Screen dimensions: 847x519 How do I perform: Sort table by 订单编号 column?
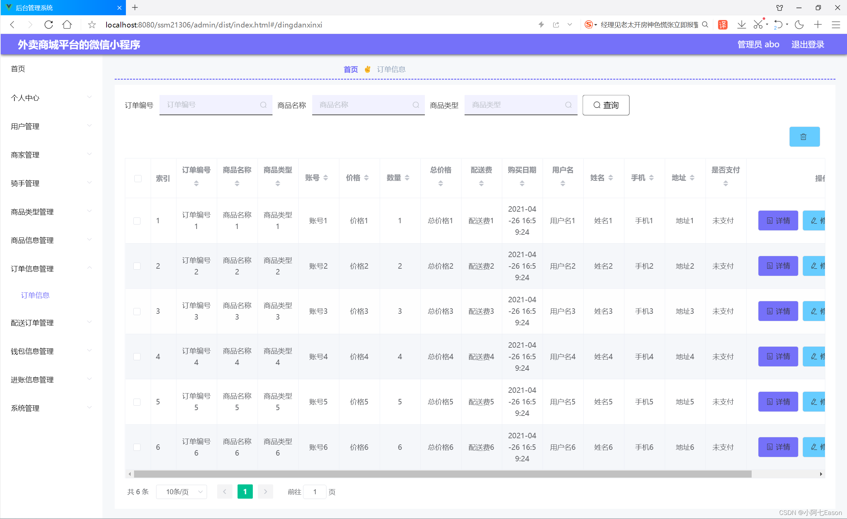tap(196, 184)
